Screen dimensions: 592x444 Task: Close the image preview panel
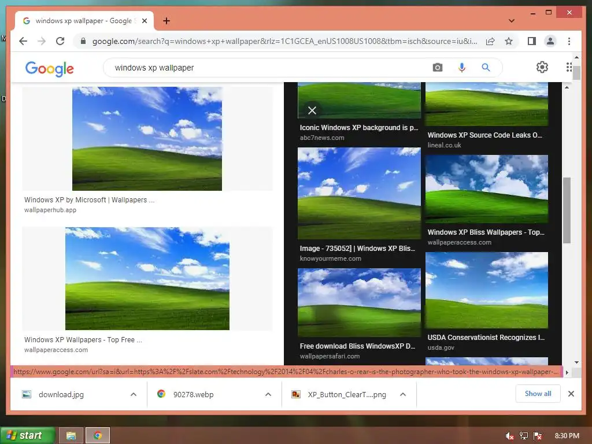point(312,110)
